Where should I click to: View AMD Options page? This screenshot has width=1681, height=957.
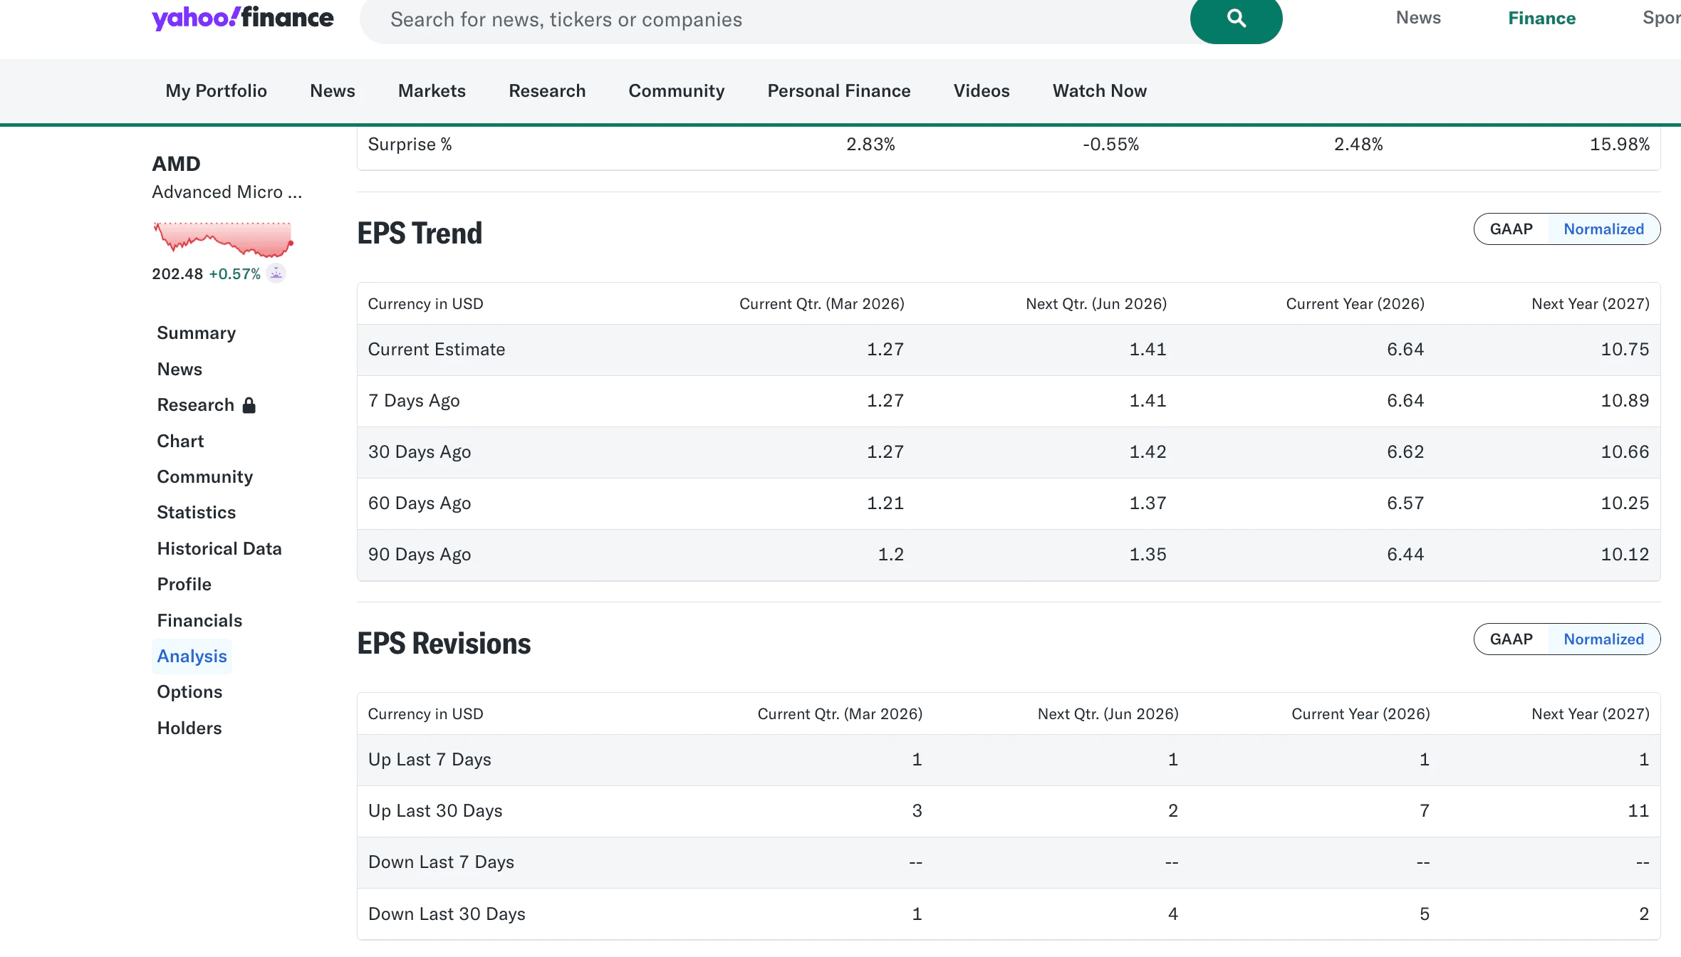(189, 691)
